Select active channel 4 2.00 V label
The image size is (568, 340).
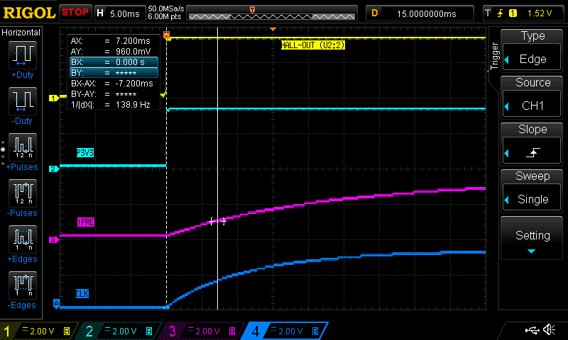coord(290,331)
